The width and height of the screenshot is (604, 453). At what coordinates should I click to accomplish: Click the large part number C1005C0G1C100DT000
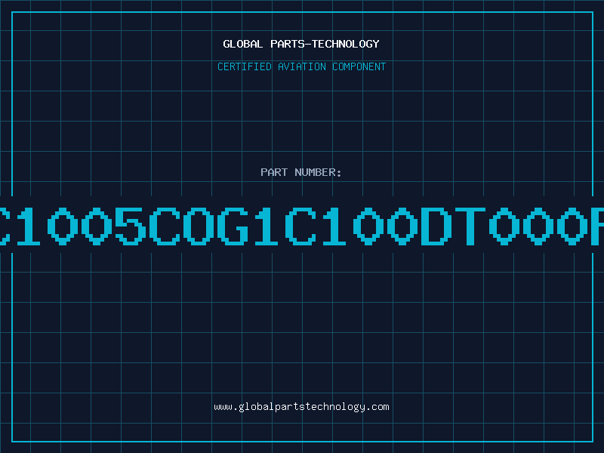point(302,226)
